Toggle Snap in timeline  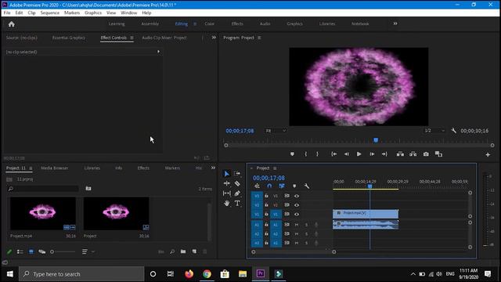(x=269, y=186)
